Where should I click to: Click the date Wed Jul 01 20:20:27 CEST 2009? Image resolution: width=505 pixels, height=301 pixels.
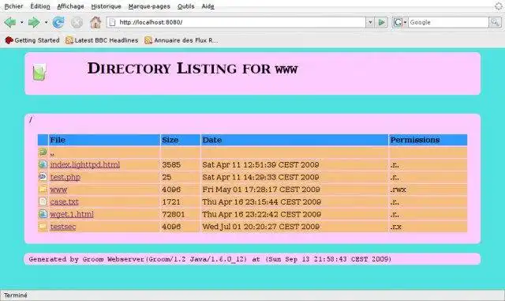[x=261, y=227]
